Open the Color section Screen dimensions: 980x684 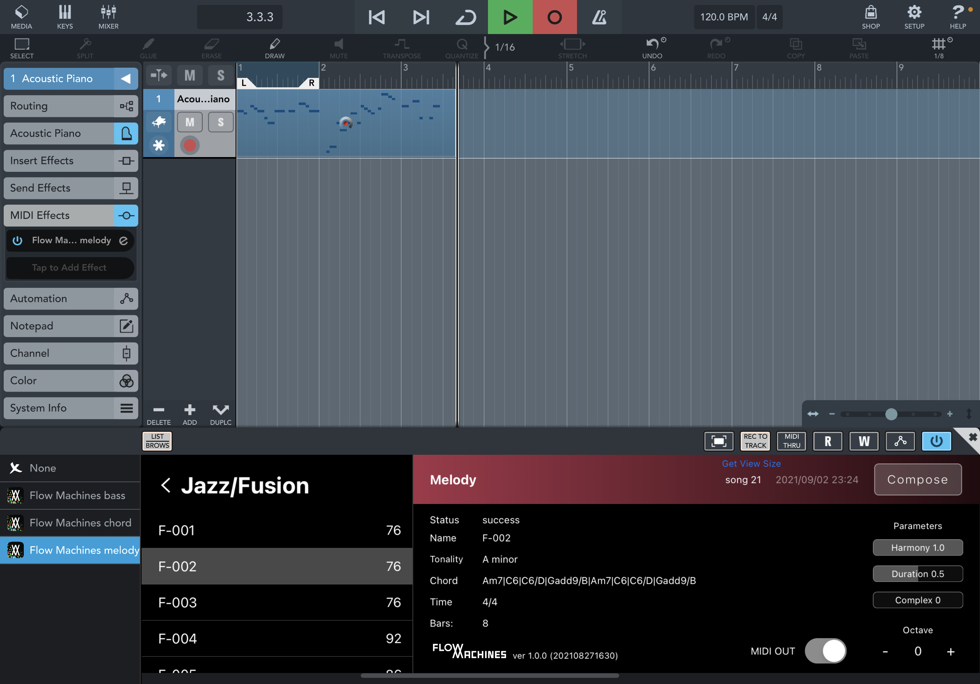tap(71, 381)
